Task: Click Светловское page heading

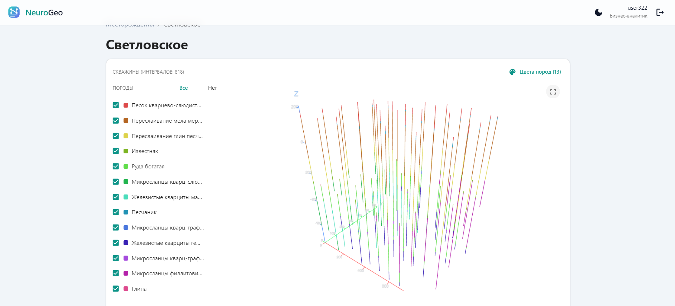Action: point(147,45)
